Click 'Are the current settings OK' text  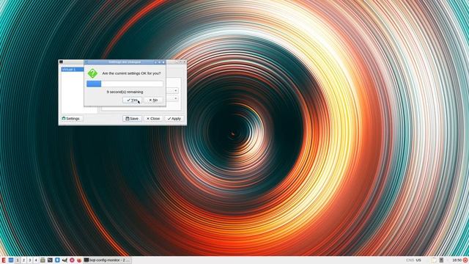131,73
